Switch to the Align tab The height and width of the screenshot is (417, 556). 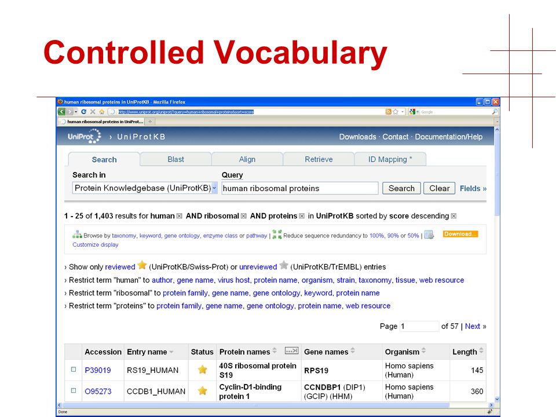[x=247, y=159]
